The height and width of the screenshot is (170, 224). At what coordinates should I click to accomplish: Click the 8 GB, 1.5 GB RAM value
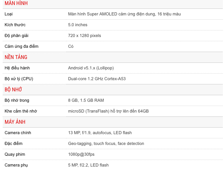click(86, 100)
